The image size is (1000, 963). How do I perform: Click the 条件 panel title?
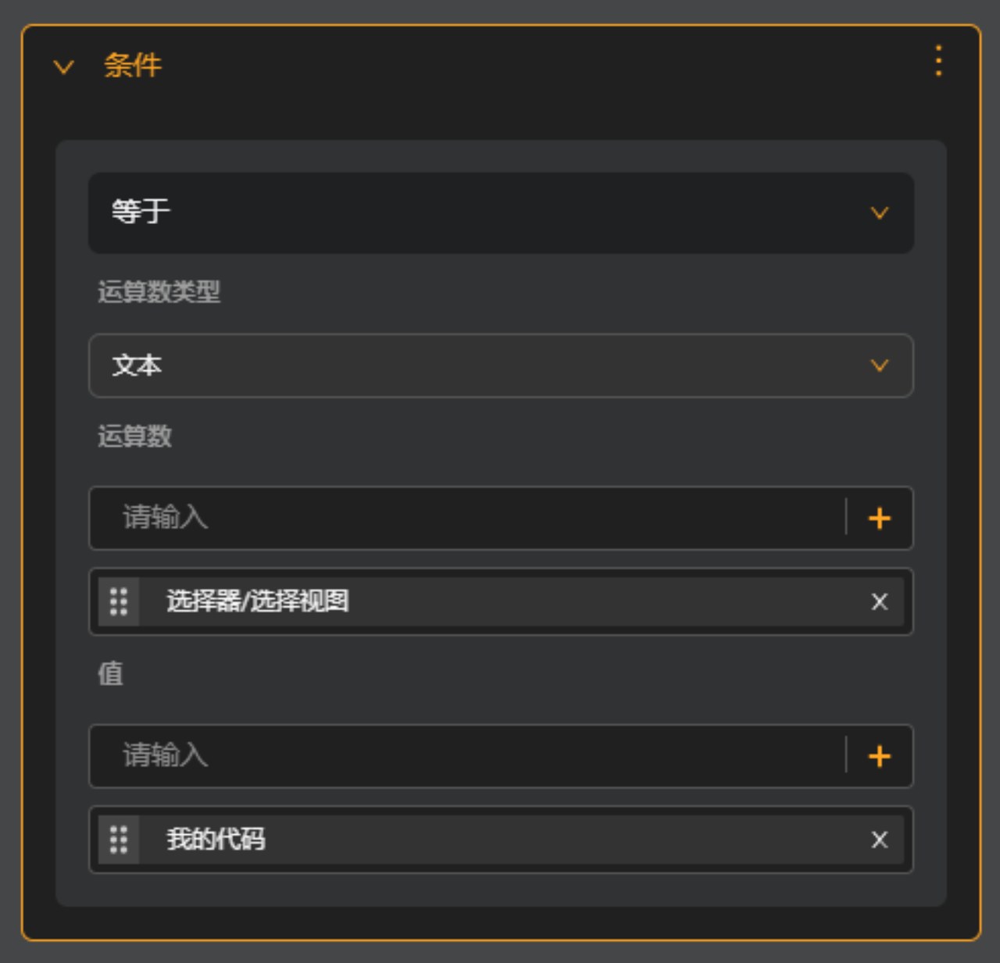(x=133, y=65)
